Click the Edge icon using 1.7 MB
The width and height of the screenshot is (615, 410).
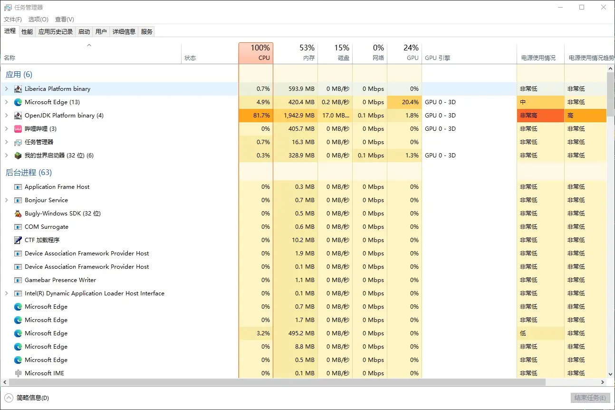coord(18,320)
